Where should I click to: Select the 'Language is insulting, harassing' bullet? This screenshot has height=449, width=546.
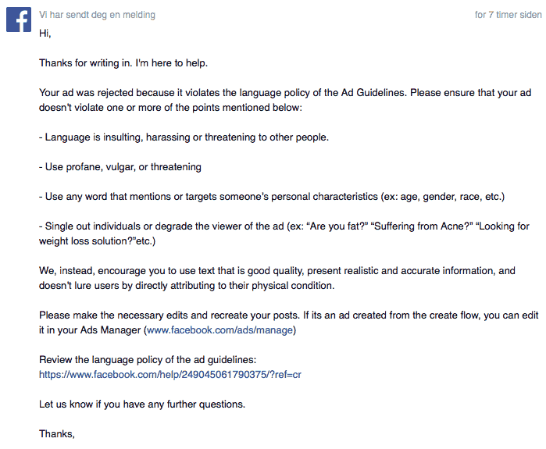184,137
